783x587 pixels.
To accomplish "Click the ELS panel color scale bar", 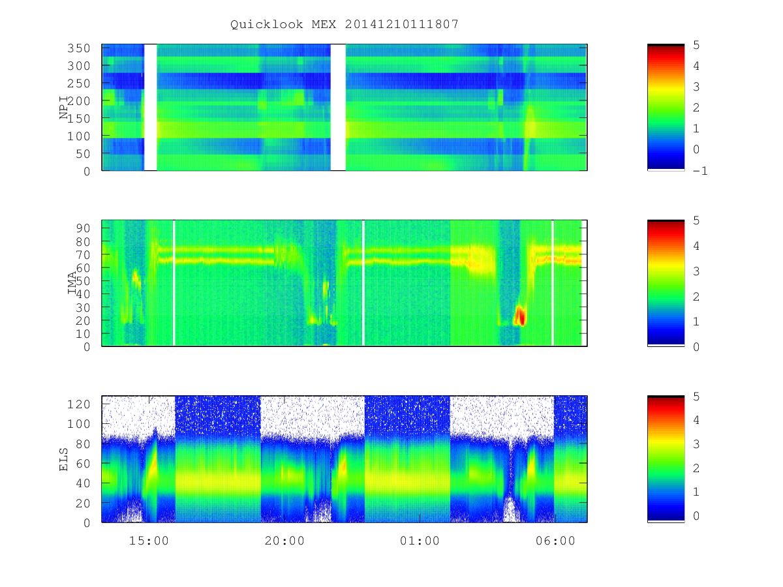I will pyautogui.click(x=666, y=459).
